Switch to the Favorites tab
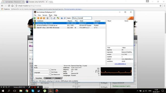 (x=39, y=78)
